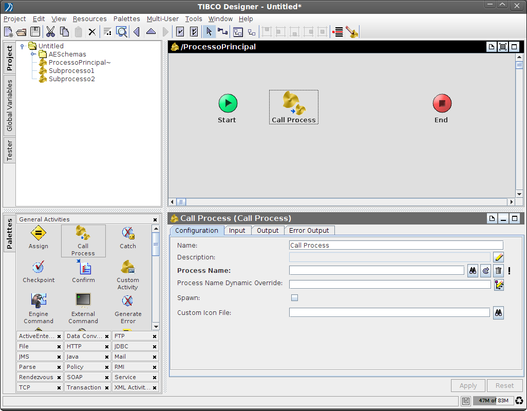The image size is (527, 411).
Task: Open the Global Variables side tab
Action: click(9, 105)
